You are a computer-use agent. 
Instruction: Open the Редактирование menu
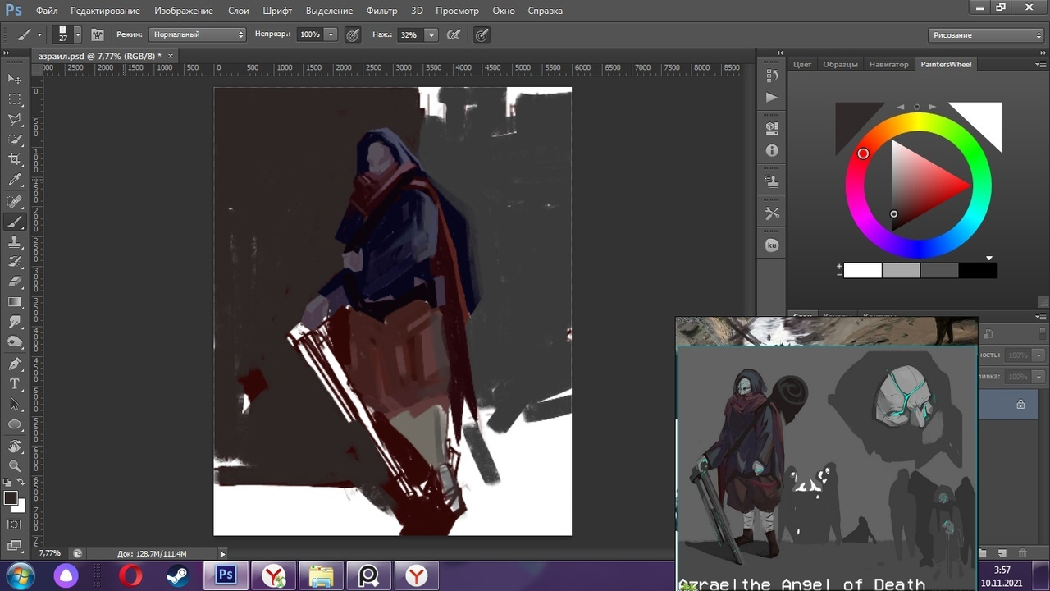pyautogui.click(x=105, y=11)
